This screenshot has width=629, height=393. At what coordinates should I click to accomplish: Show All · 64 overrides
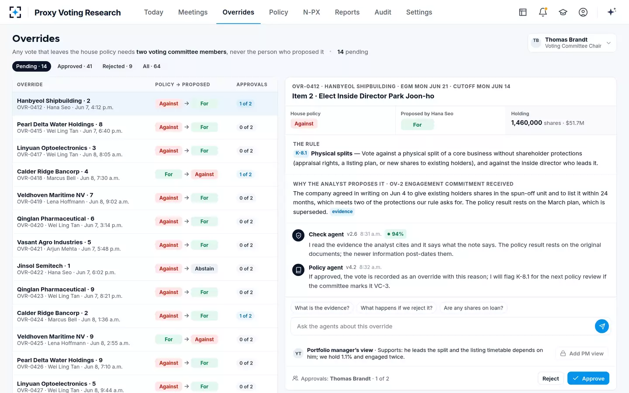152,66
